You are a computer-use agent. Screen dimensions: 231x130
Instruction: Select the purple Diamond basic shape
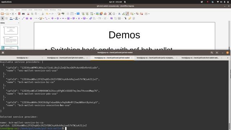coord(52,18)
